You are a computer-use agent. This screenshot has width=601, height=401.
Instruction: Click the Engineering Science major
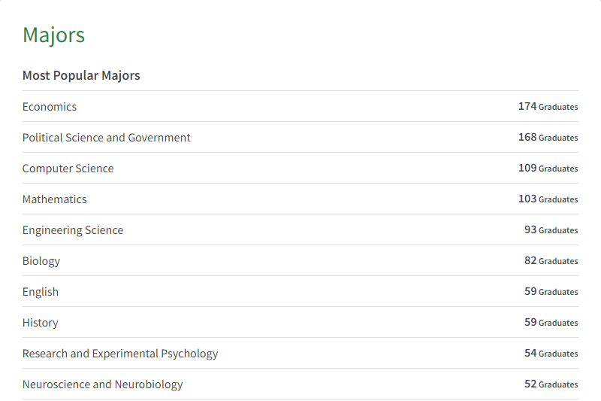[73, 230]
